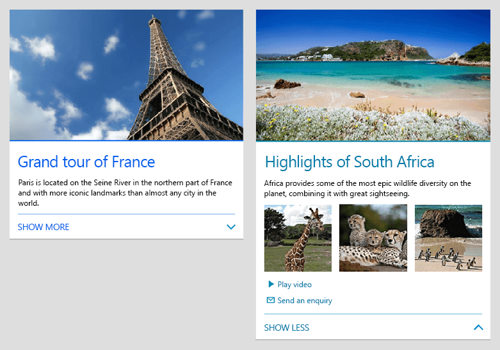
Task: Open the Grand tour of France heading
Action: coord(86,162)
